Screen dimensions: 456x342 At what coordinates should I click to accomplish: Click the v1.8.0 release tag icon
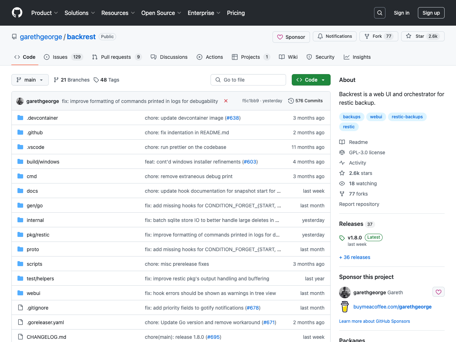342,238
